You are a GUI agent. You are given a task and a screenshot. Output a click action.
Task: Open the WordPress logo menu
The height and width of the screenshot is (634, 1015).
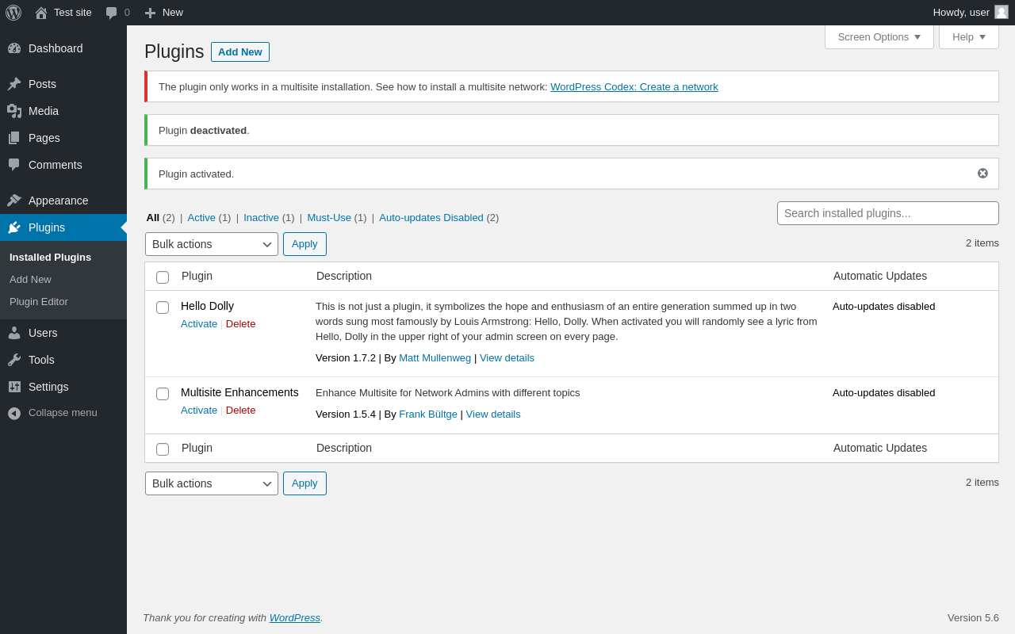tap(13, 13)
